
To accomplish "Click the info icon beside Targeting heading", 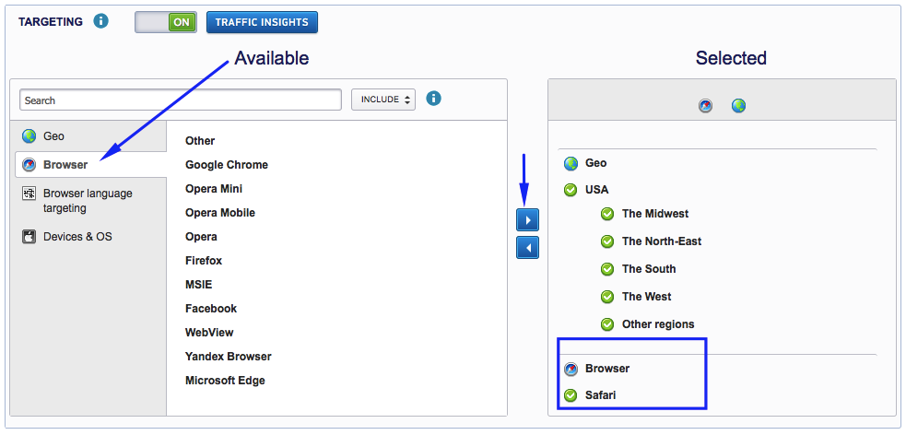I will click(x=101, y=20).
